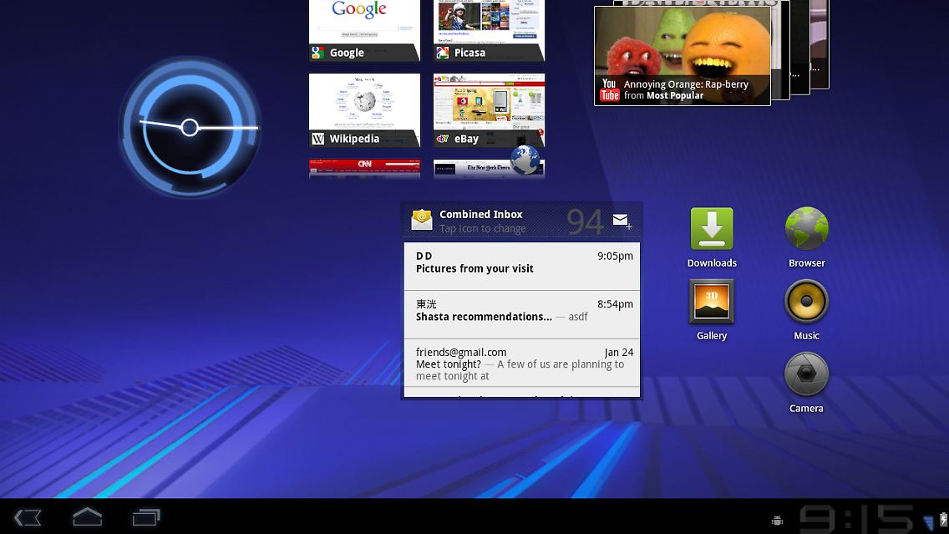Open the Recent Apps button
Viewport: 949px width, 534px height.
(146, 517)
